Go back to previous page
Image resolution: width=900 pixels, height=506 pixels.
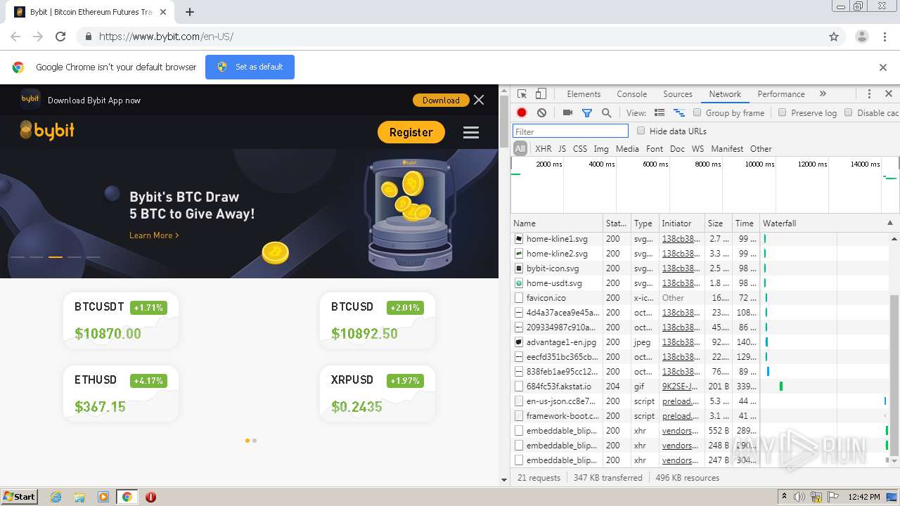pyautogui.click(x=15, y=37)
